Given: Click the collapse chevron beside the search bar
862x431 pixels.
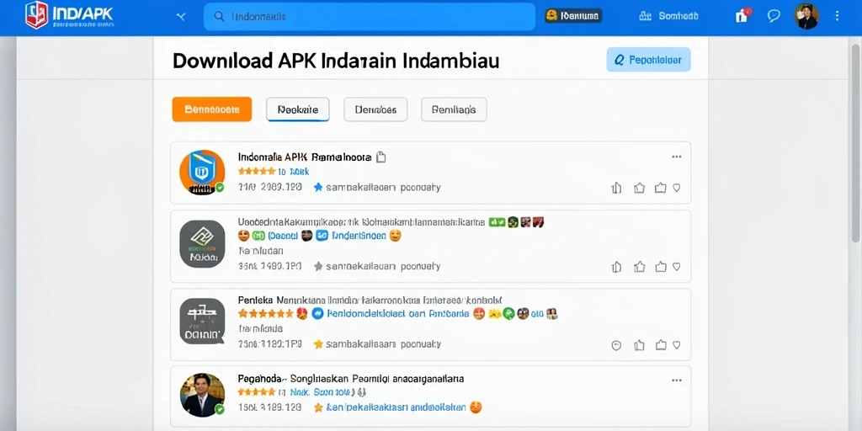Looking at the screenshot, I should [181, 17].
